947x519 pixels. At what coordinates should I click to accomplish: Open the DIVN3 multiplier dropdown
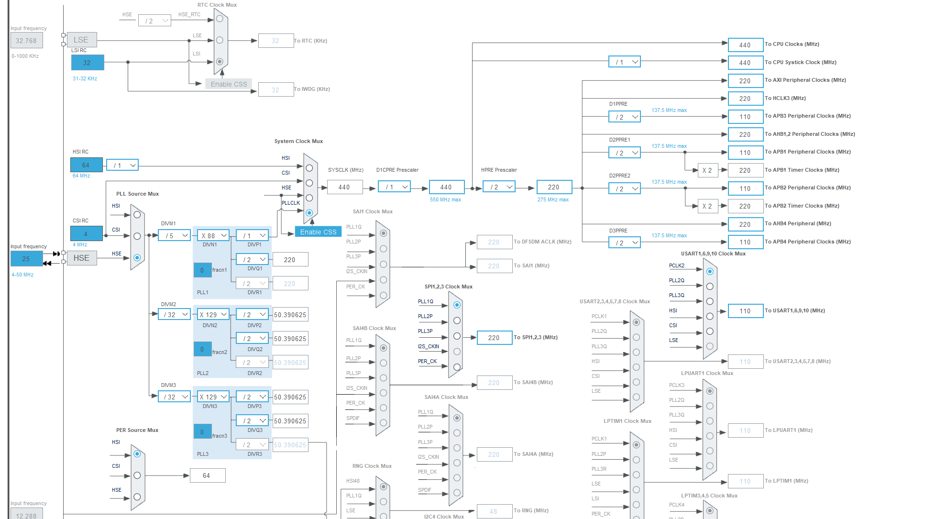pyautogui.click(x=213, y=397)
